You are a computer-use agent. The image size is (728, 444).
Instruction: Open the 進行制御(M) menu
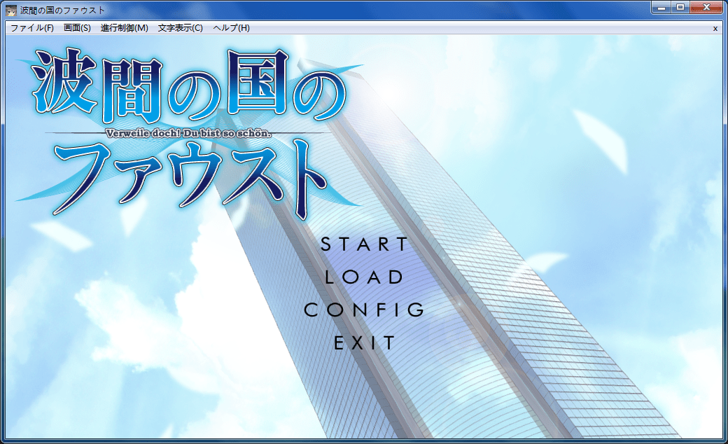point(125,28)
